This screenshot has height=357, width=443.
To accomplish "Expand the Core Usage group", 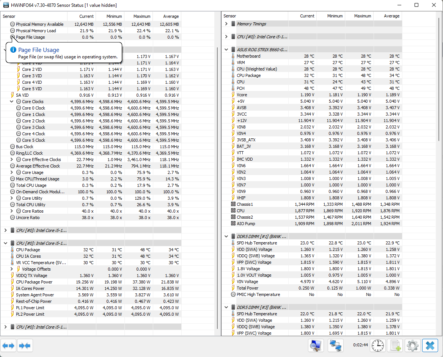I will pyautogui.click(x=12, y=172).
